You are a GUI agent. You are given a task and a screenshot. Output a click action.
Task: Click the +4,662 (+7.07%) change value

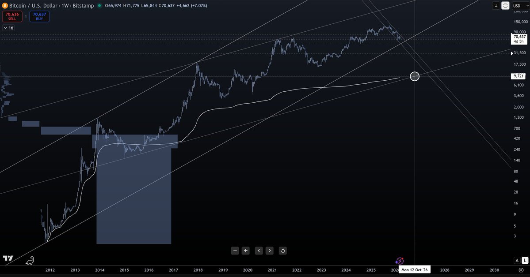point(192,6)
